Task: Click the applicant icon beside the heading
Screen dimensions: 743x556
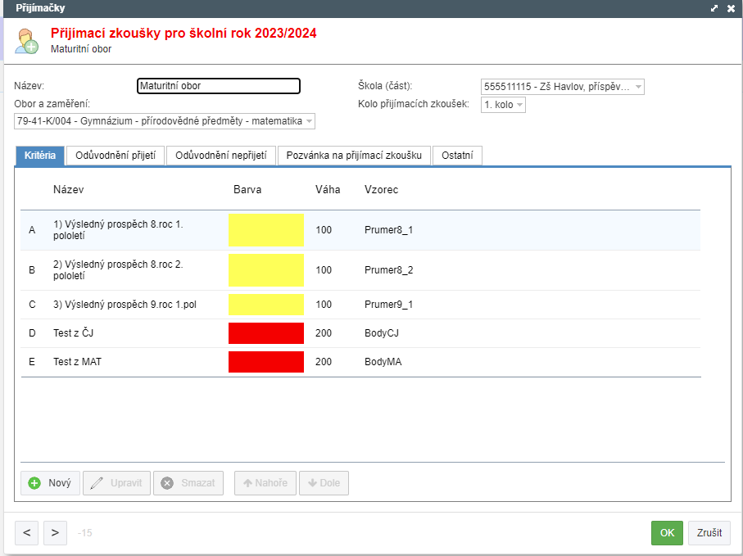Action: 26,41
